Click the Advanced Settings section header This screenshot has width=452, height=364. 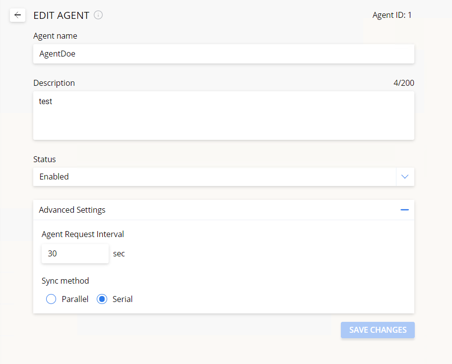[72, 210]
